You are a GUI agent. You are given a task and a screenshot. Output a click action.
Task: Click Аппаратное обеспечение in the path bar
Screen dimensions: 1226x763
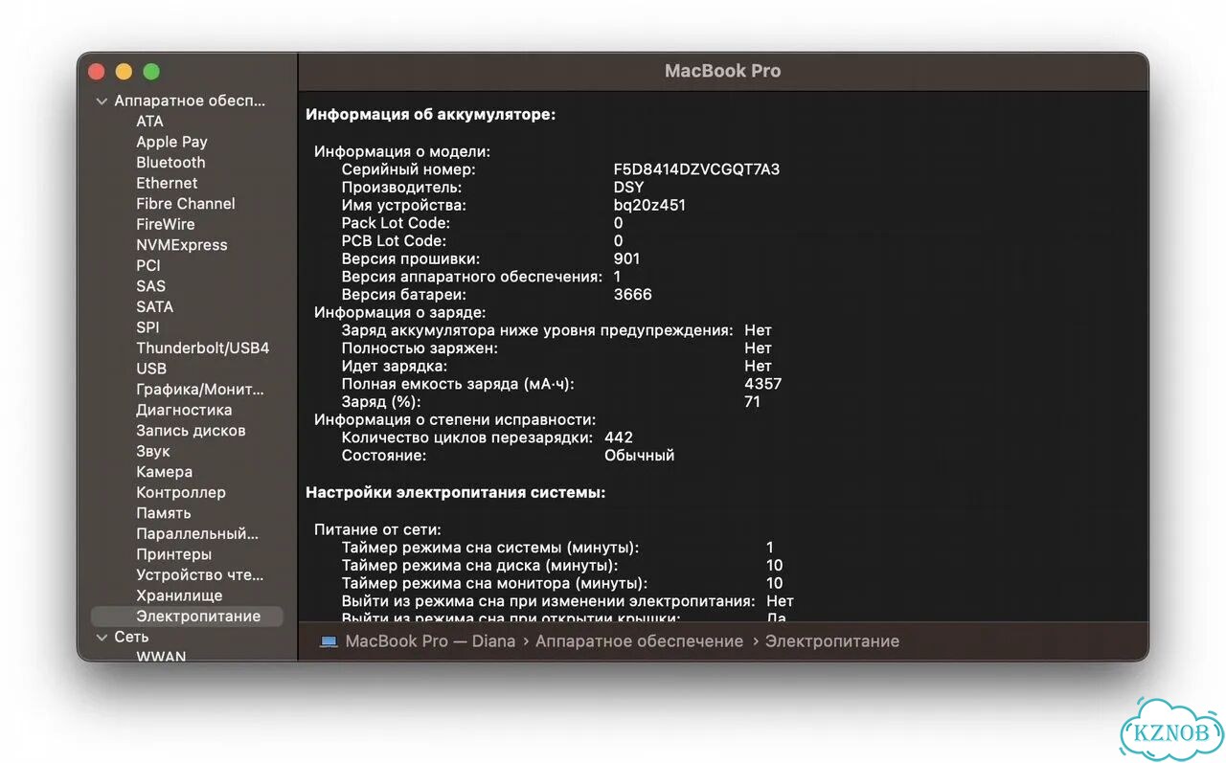639,641
